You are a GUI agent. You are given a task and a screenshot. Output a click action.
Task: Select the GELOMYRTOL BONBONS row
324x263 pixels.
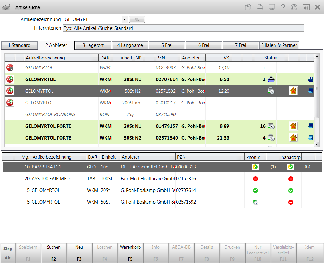point(159,115)
